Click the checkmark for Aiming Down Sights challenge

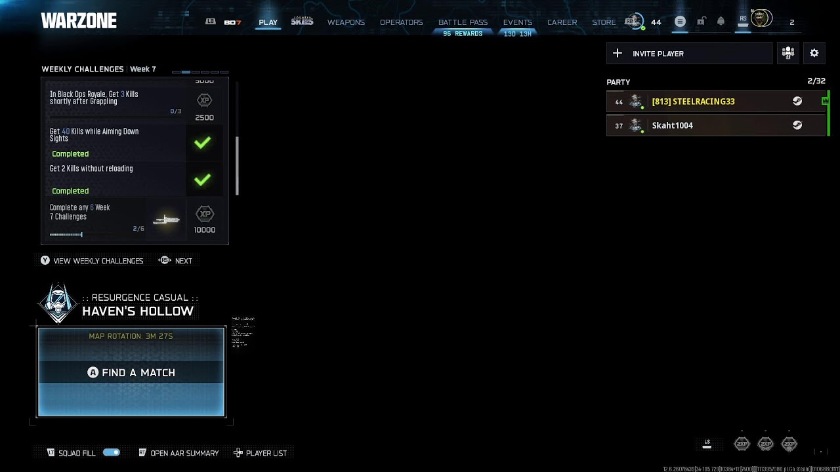202,142
